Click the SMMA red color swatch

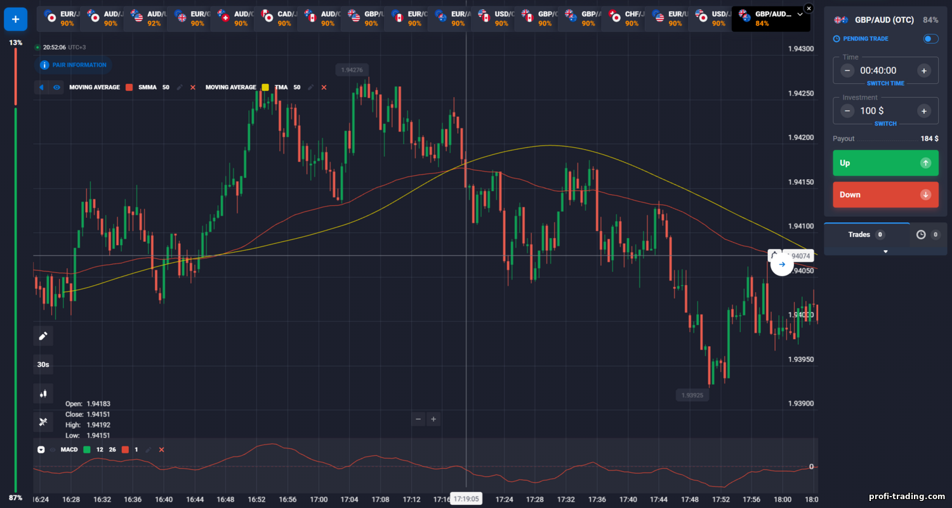(129, 87)
